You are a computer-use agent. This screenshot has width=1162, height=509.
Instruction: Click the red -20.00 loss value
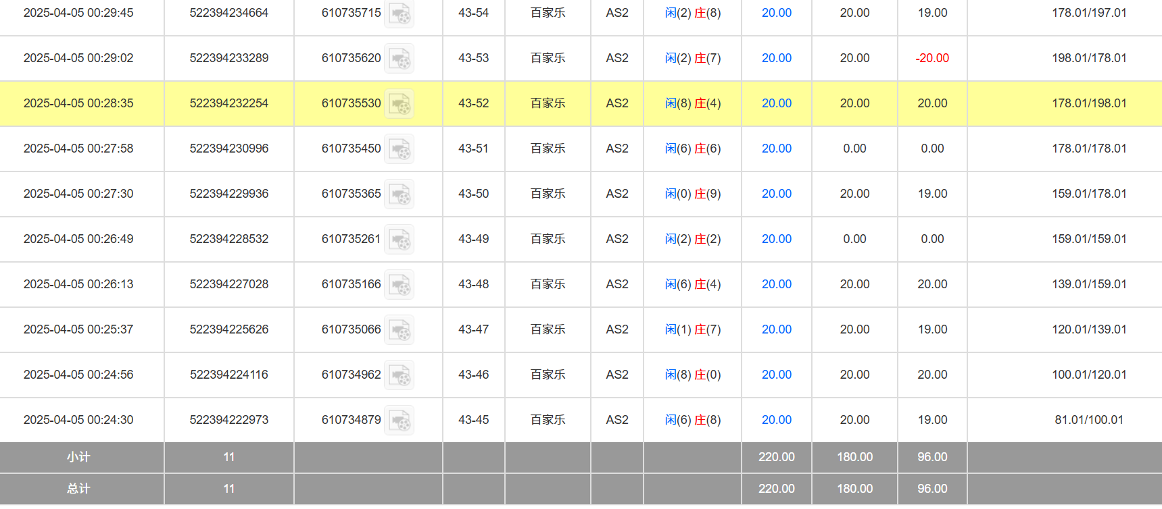(x=931, y=58)
